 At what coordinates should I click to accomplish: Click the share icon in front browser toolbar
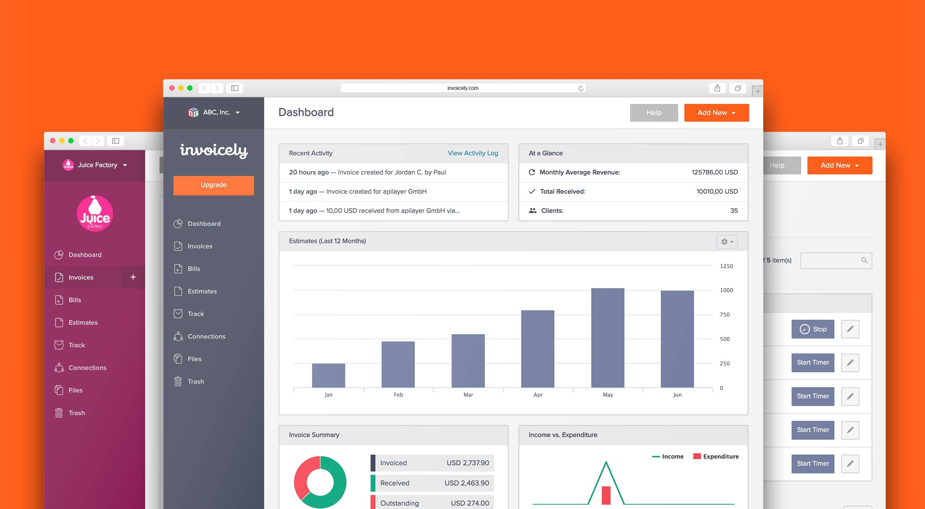717,88
